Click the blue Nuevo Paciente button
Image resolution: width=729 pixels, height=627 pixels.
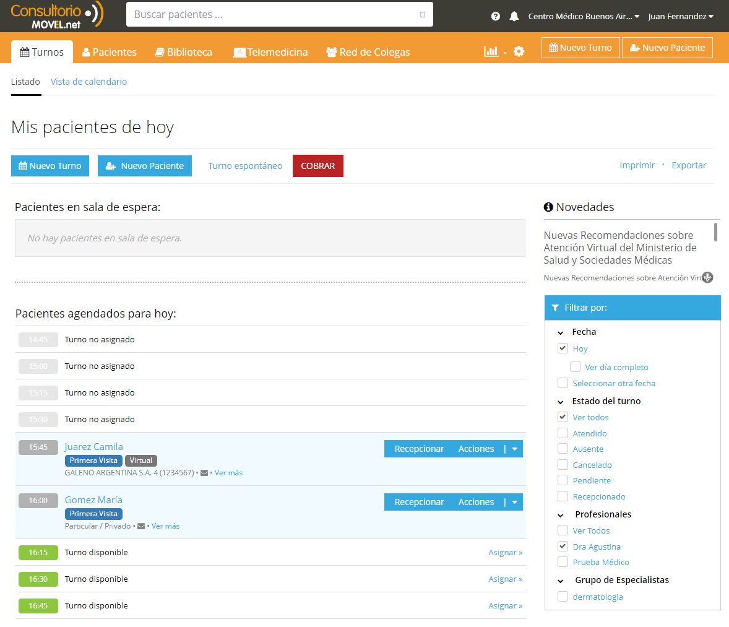(x=145, y=166)
